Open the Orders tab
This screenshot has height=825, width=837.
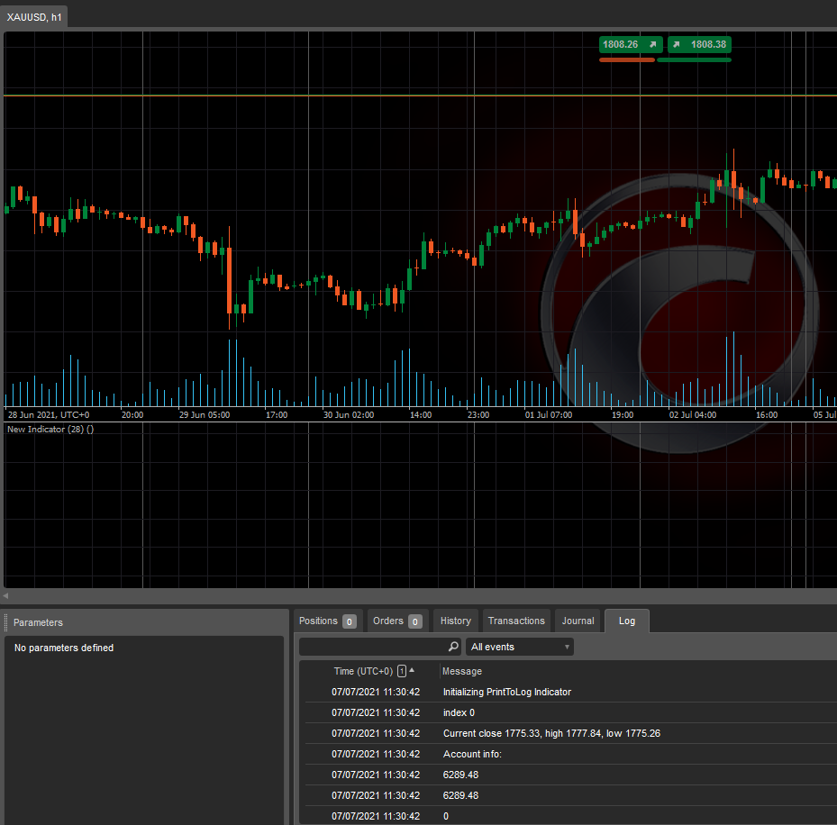[397, 621]
